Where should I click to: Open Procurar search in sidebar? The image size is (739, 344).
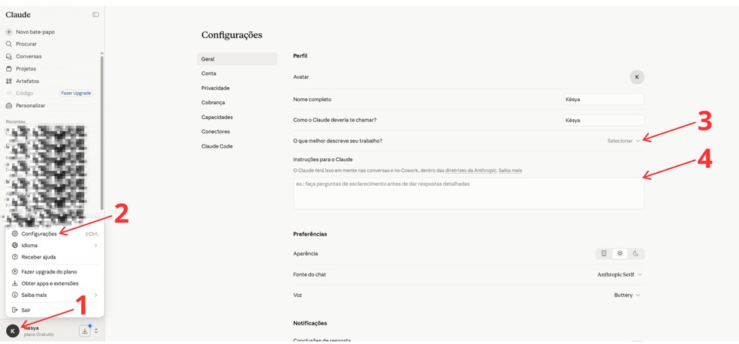click(21, 43)
